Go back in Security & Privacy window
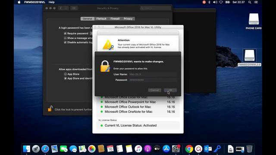The image size is (276, 155). tap(61, 8)
